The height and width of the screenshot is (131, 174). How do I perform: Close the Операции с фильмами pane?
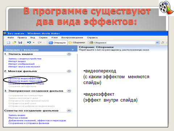point(72,50)
